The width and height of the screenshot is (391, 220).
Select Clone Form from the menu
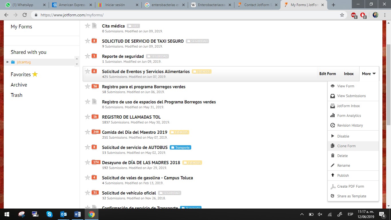[346, 146]
